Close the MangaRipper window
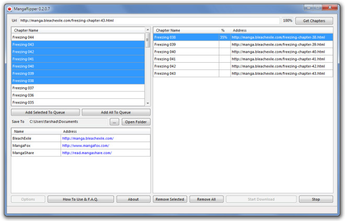Viewport: 345px width, 221px height. click(330, 7)
